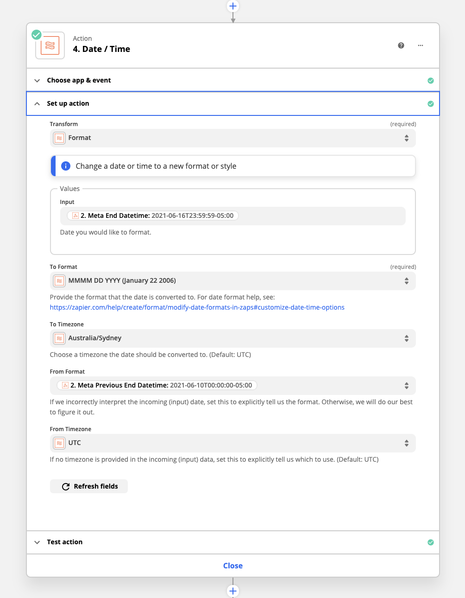Click the refresh arrow icon beside Refresh fields

click(x=66, y=486)
